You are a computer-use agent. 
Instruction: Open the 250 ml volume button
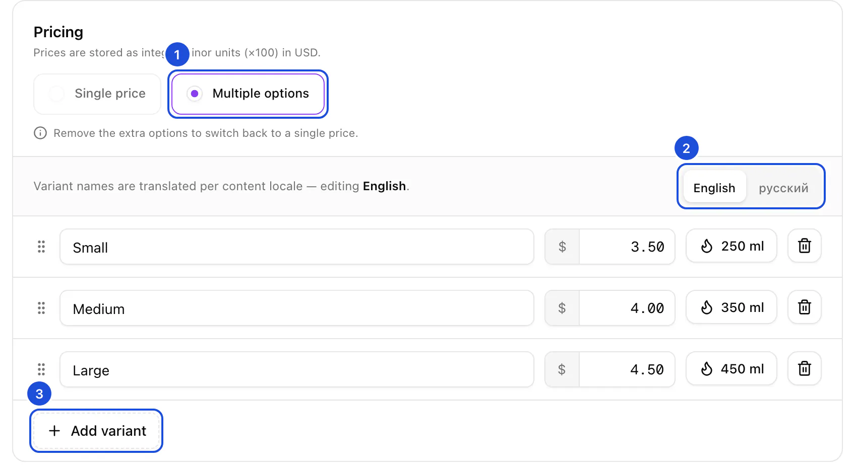point(731,246)
